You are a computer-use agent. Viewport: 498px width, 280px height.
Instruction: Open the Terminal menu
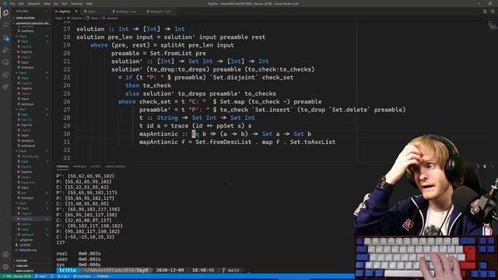76,3
